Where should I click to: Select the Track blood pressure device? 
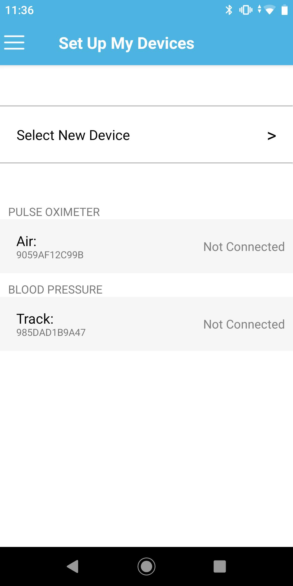(x=146, y=324)
